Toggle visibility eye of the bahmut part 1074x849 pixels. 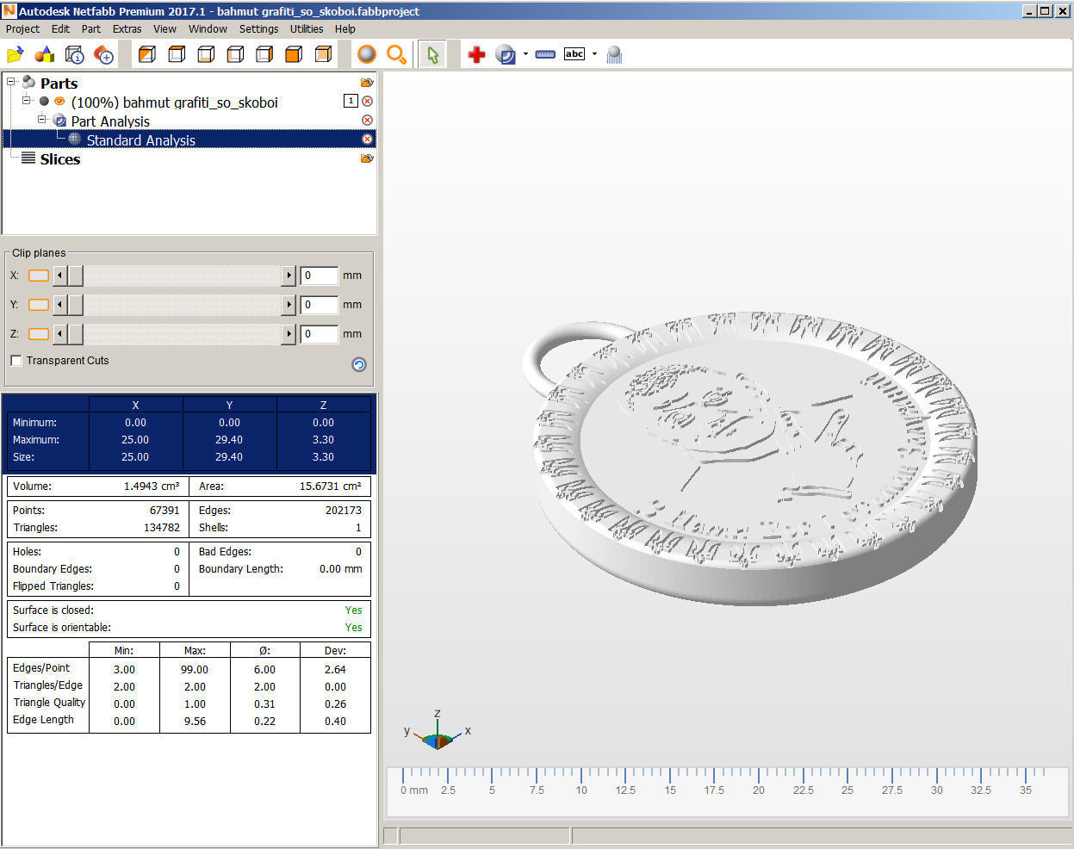(x=59, y=102)
